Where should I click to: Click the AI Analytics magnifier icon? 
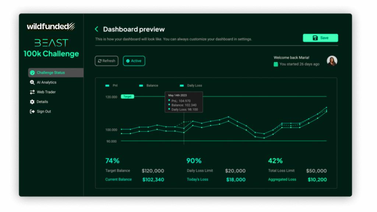32,82
